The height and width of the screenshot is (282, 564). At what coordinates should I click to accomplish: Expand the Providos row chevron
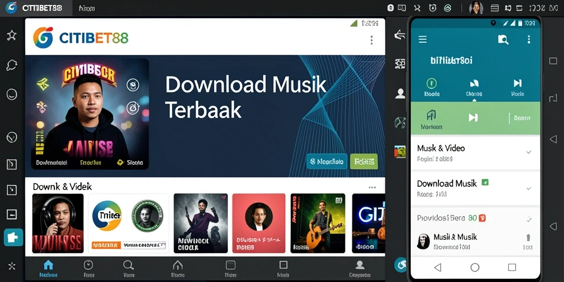529,219
